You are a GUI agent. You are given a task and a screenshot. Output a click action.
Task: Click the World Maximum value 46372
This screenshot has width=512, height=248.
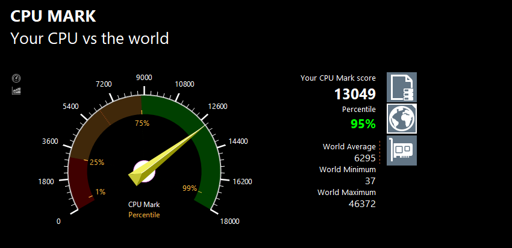coord(362,203)
